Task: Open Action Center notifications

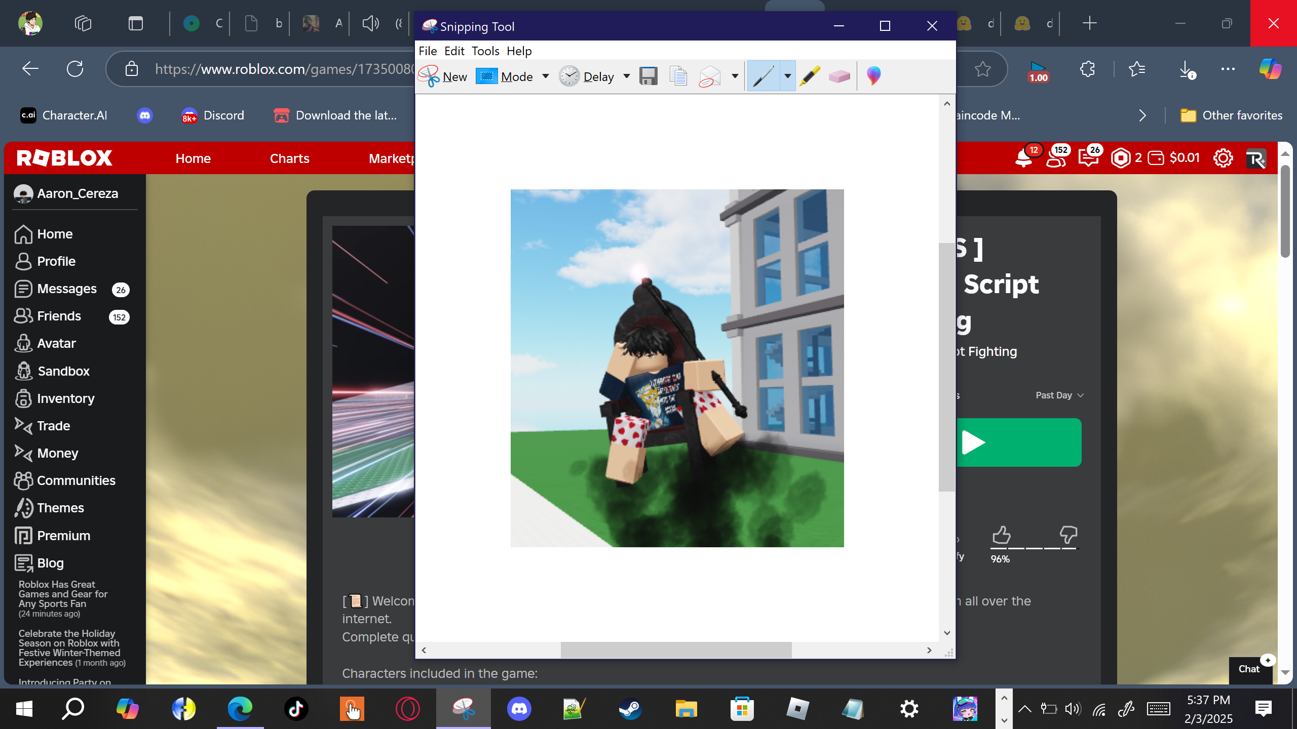Action: [x=1263, y=709]
